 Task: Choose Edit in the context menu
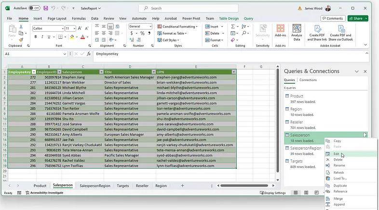pyautogui.click(x=351, y=154)
